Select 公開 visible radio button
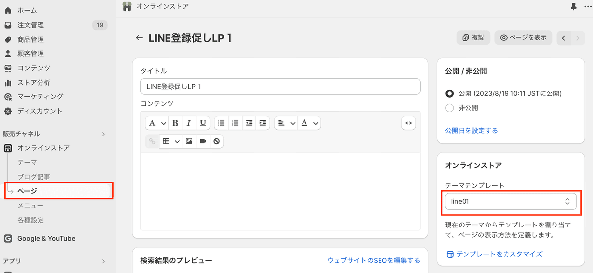Screen dimensions: 593x273 449,93
